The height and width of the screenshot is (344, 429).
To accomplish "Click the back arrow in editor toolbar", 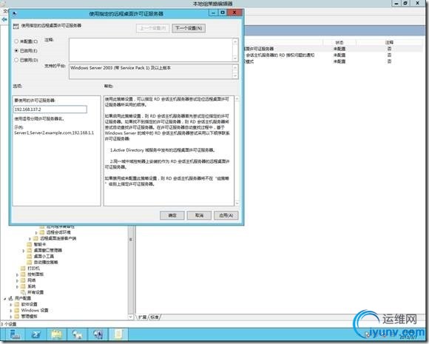I will pos(4,19).
